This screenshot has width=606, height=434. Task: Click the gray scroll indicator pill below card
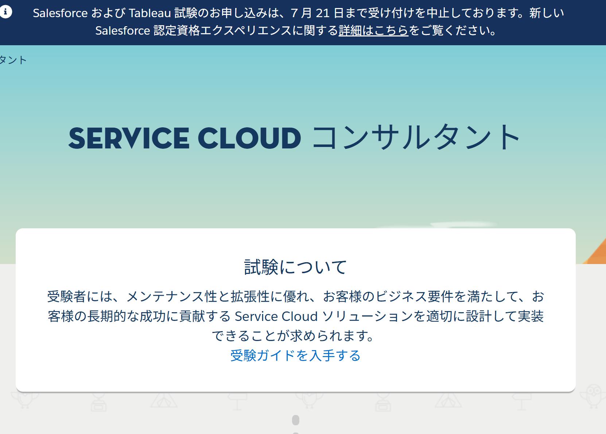click(x=296, y=420)
